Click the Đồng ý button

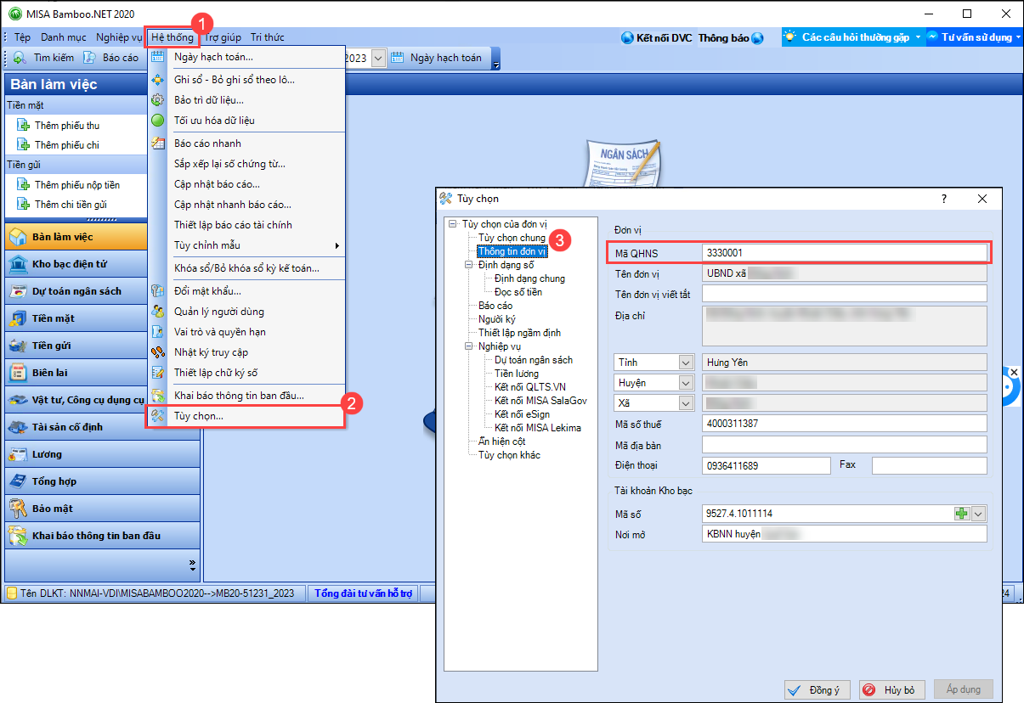(x=817, y=690)
